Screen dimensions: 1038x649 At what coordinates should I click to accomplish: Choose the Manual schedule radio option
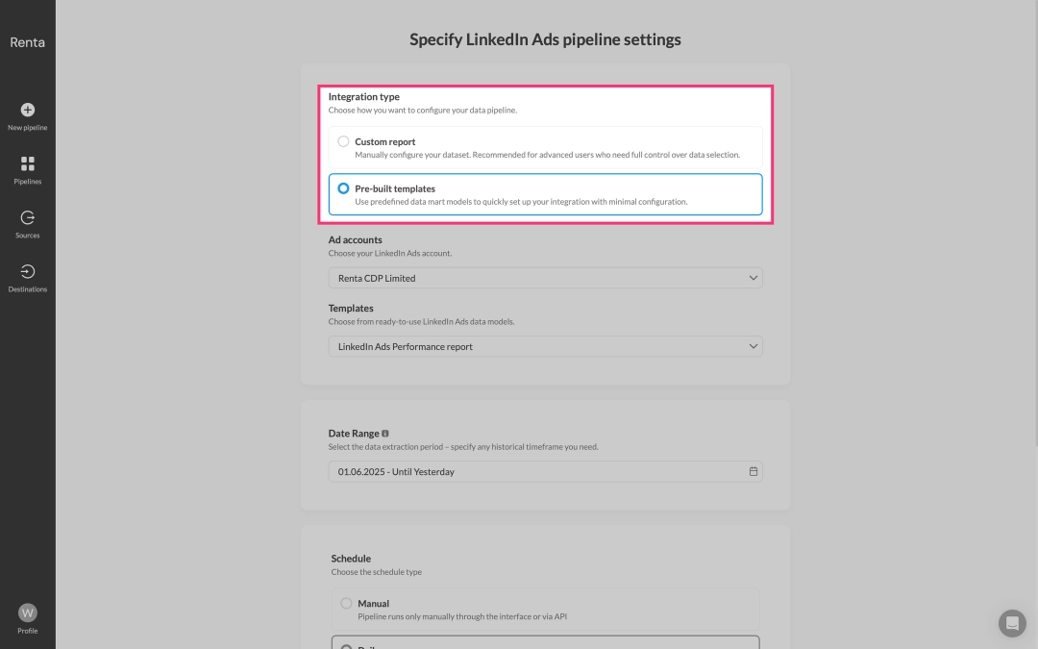click(x=346, y=603)
